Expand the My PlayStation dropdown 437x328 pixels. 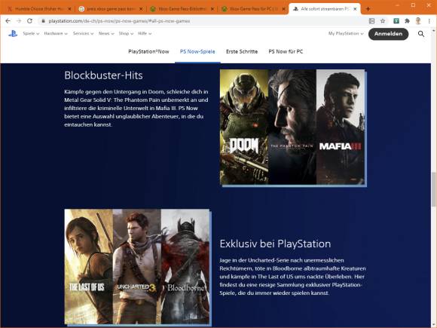click(346, 33)
